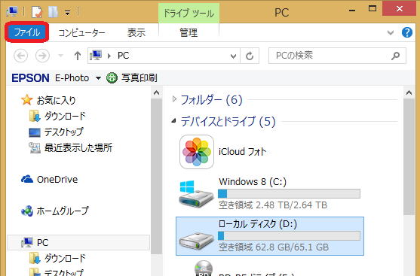
Task: Open the E-Photo dropdown arrow
Action: [98, 78]
